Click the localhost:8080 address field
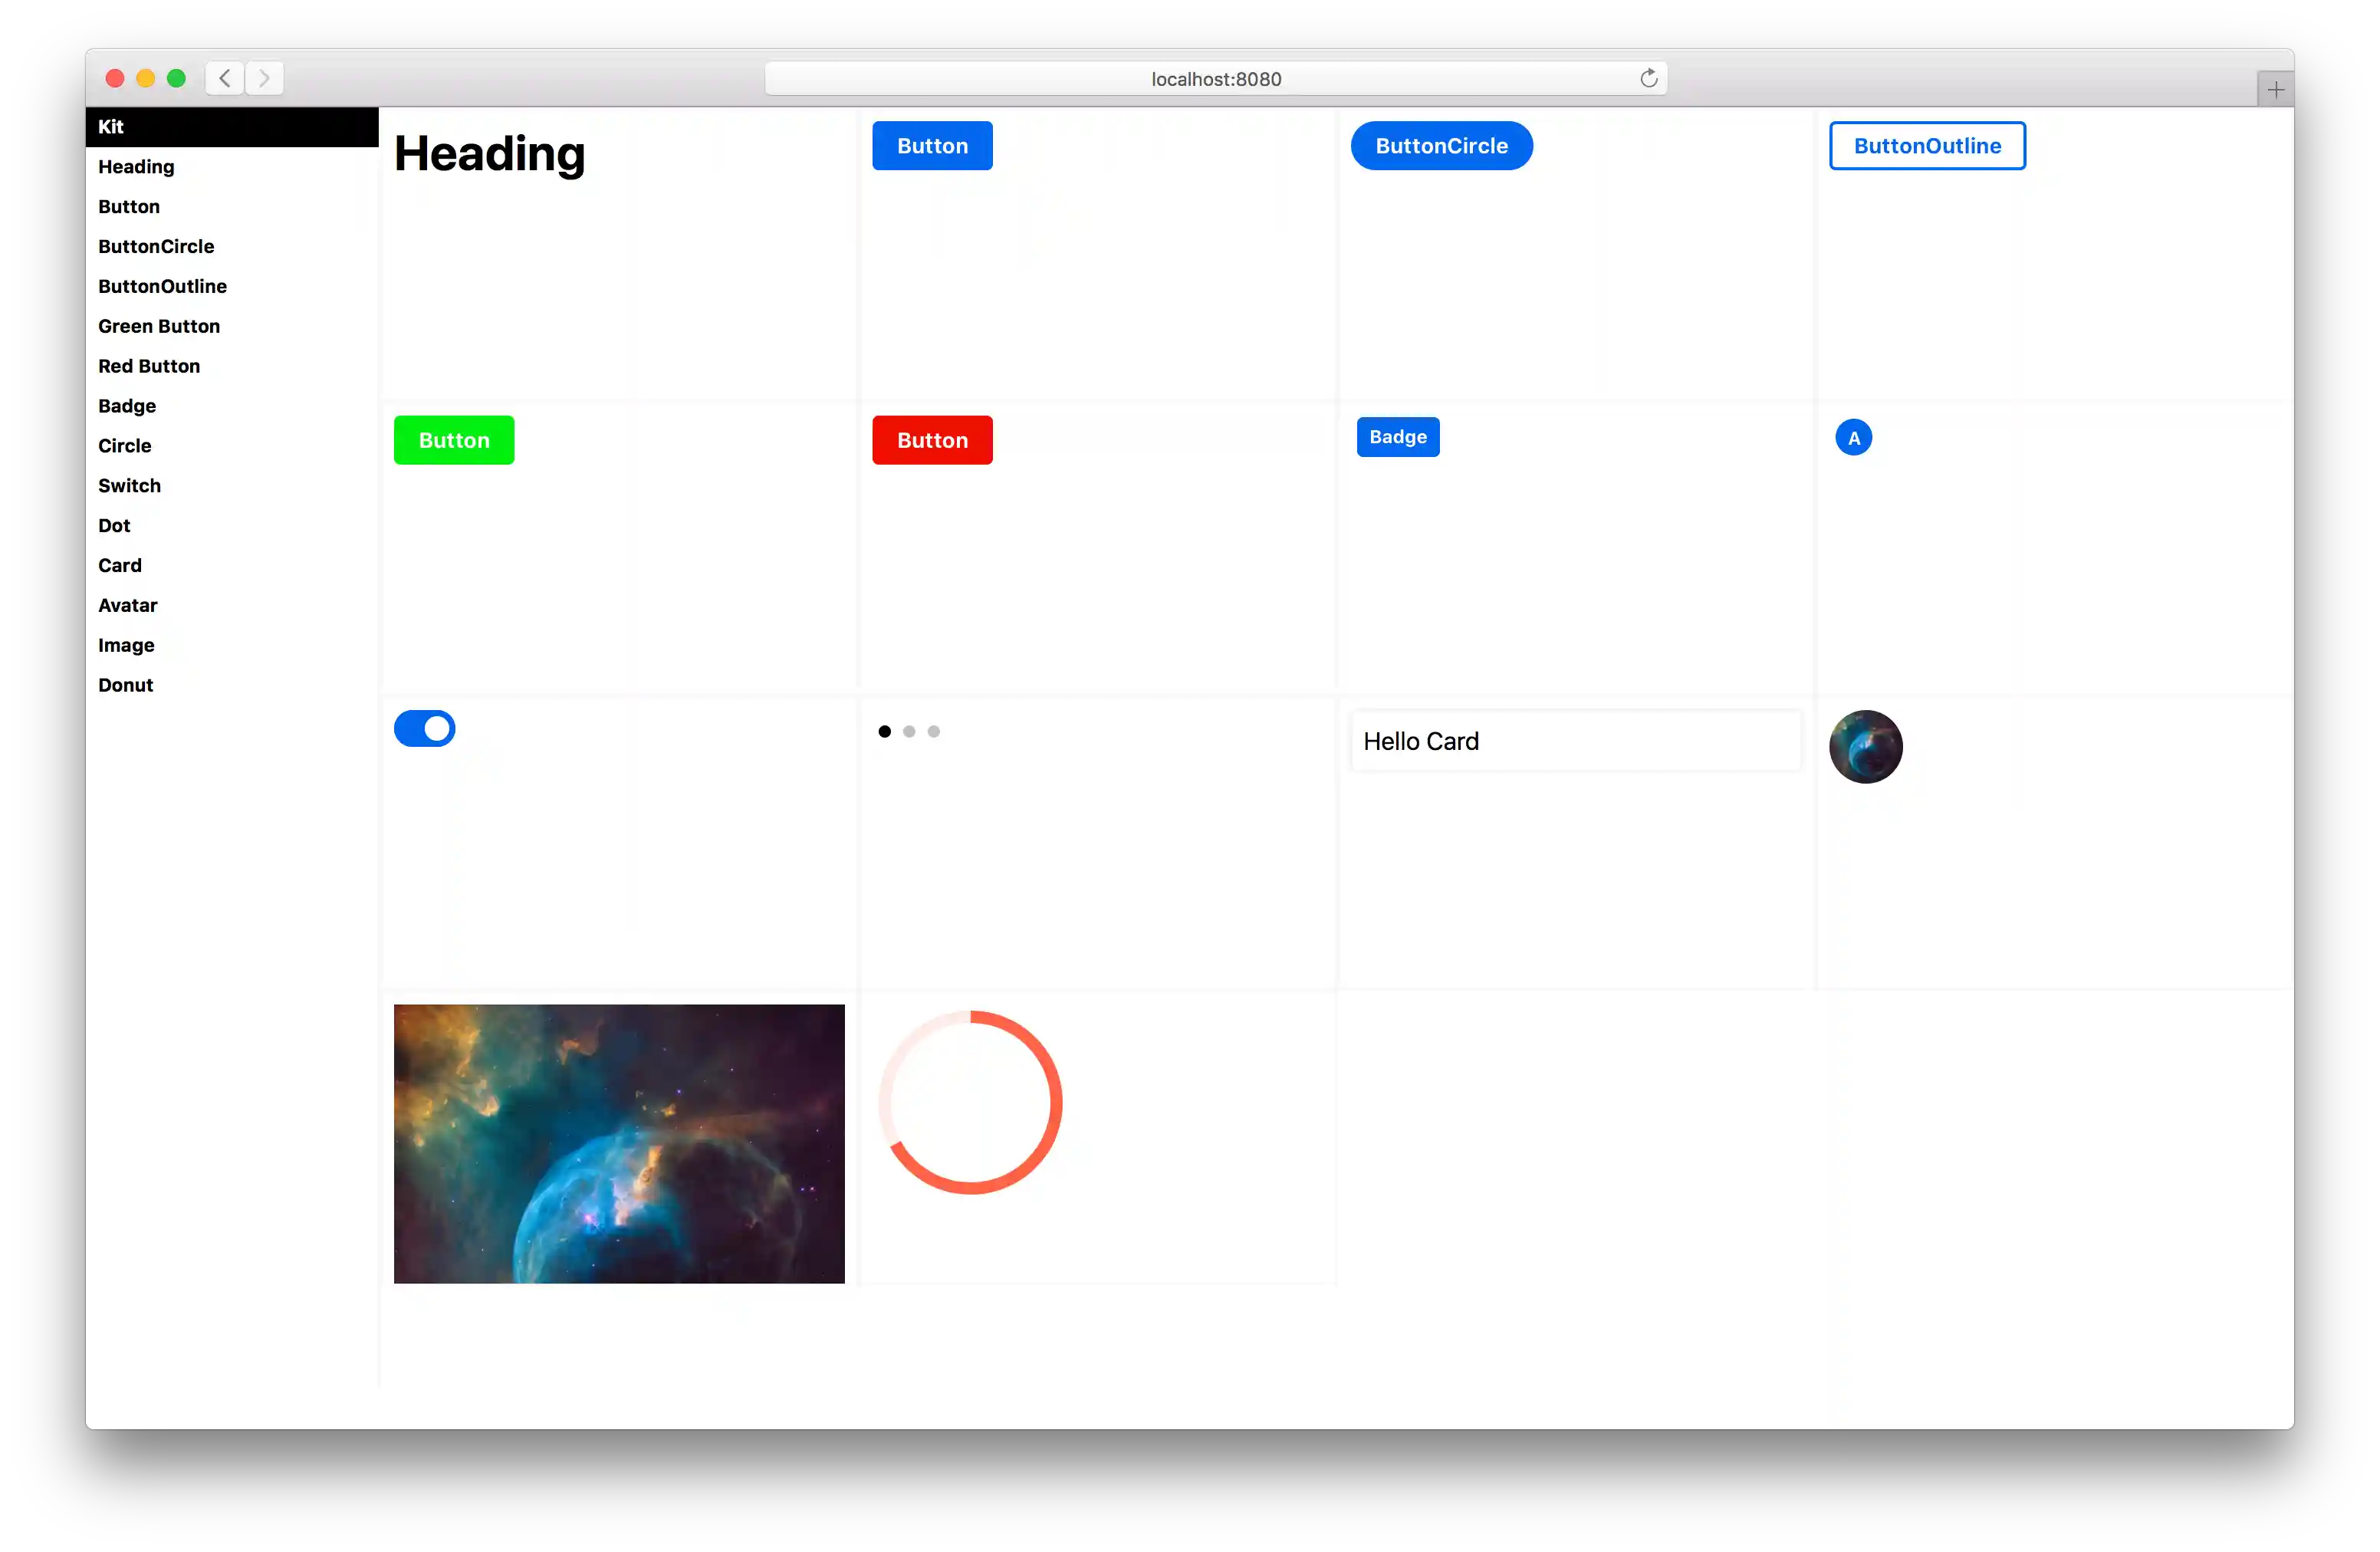Screen dimensions: 2380x1552 [x=1215, y=79]
